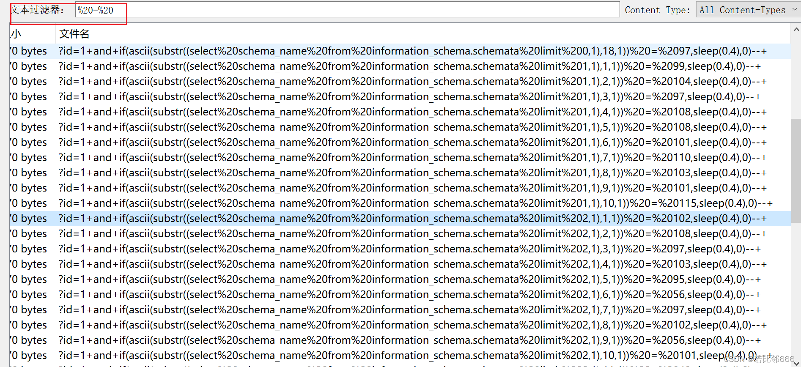Select row with limit 2,1),8,1)) =102

click(x=400, y=325)
